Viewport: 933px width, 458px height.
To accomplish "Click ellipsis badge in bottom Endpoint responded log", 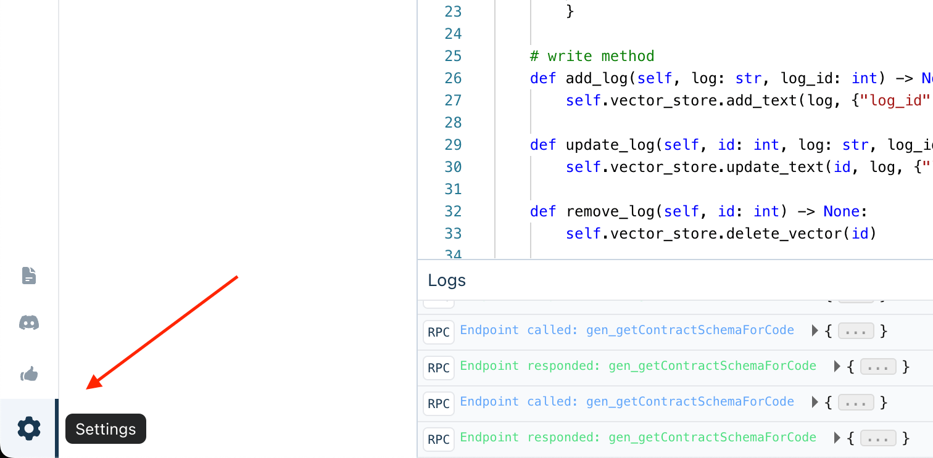I will 878,438.
